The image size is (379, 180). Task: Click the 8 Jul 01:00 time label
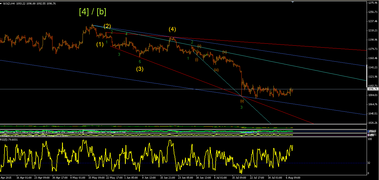pos(221,177)
